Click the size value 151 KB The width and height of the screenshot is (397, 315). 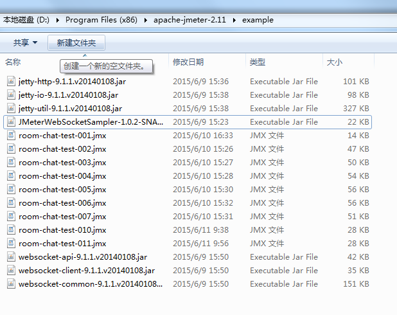(356, 284)
